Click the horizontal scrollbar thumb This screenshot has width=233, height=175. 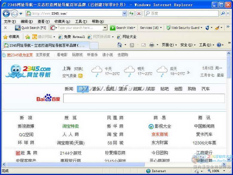click(x=76, y=164)
